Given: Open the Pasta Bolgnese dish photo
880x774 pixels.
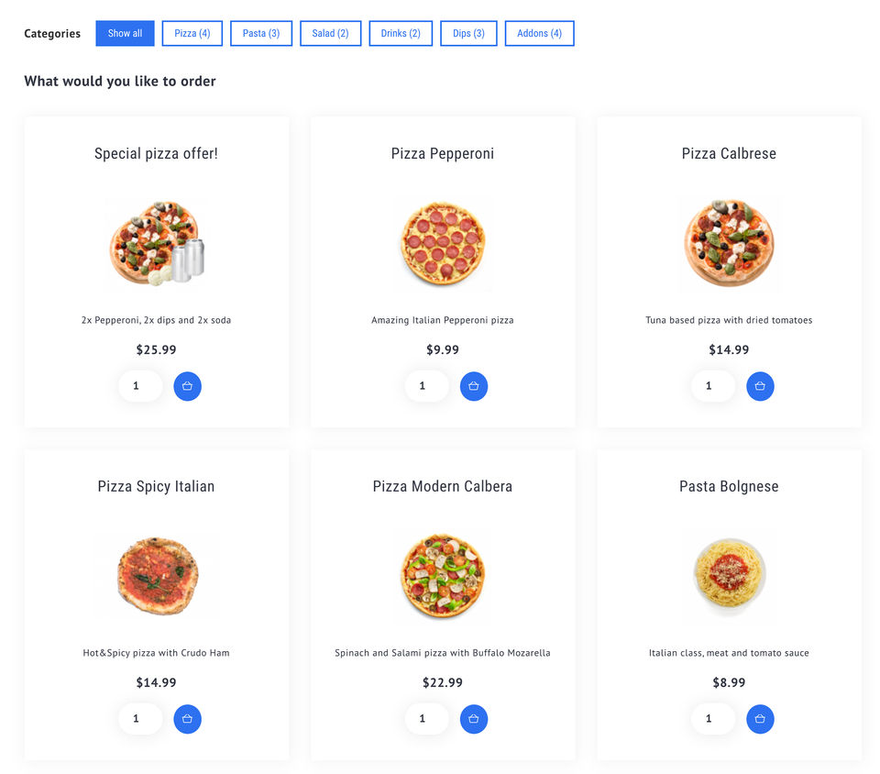Looking at the screenshot, I should click(729, 577).
